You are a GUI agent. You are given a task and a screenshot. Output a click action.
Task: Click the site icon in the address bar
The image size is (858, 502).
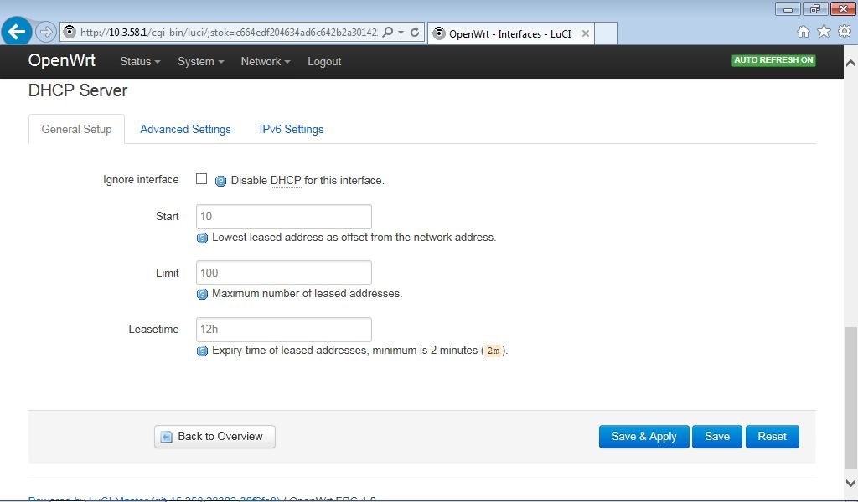tap(70, 32)
